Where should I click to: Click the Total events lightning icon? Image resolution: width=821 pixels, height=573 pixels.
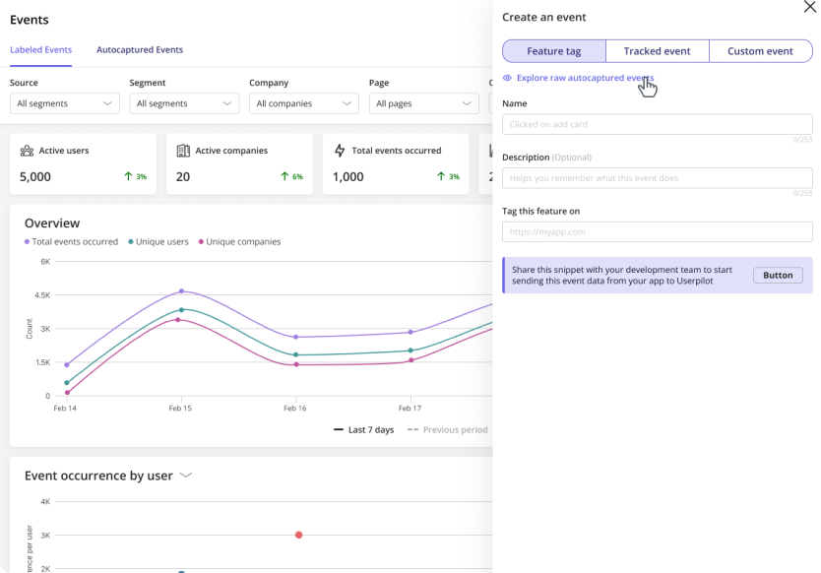tap(340, 151)
